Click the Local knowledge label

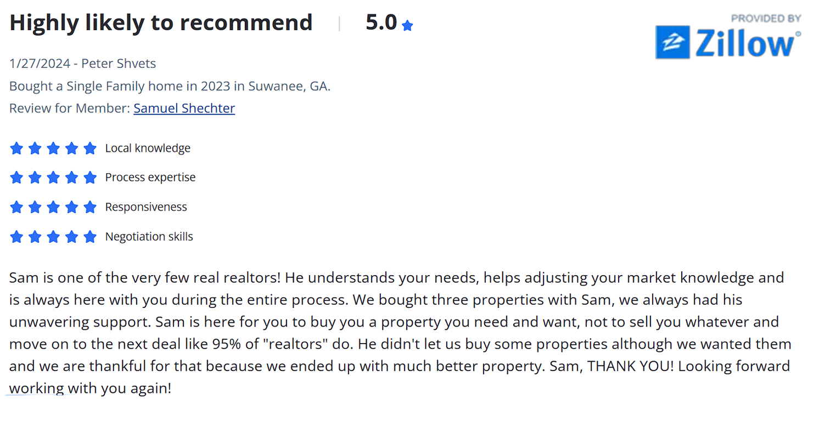tap(148, 148)
